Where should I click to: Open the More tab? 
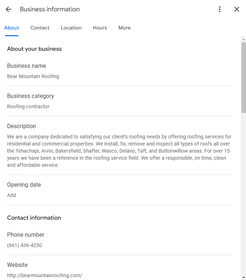(124, 28)
